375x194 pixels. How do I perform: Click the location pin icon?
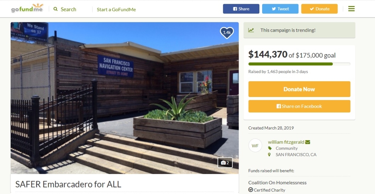(269, 155)
